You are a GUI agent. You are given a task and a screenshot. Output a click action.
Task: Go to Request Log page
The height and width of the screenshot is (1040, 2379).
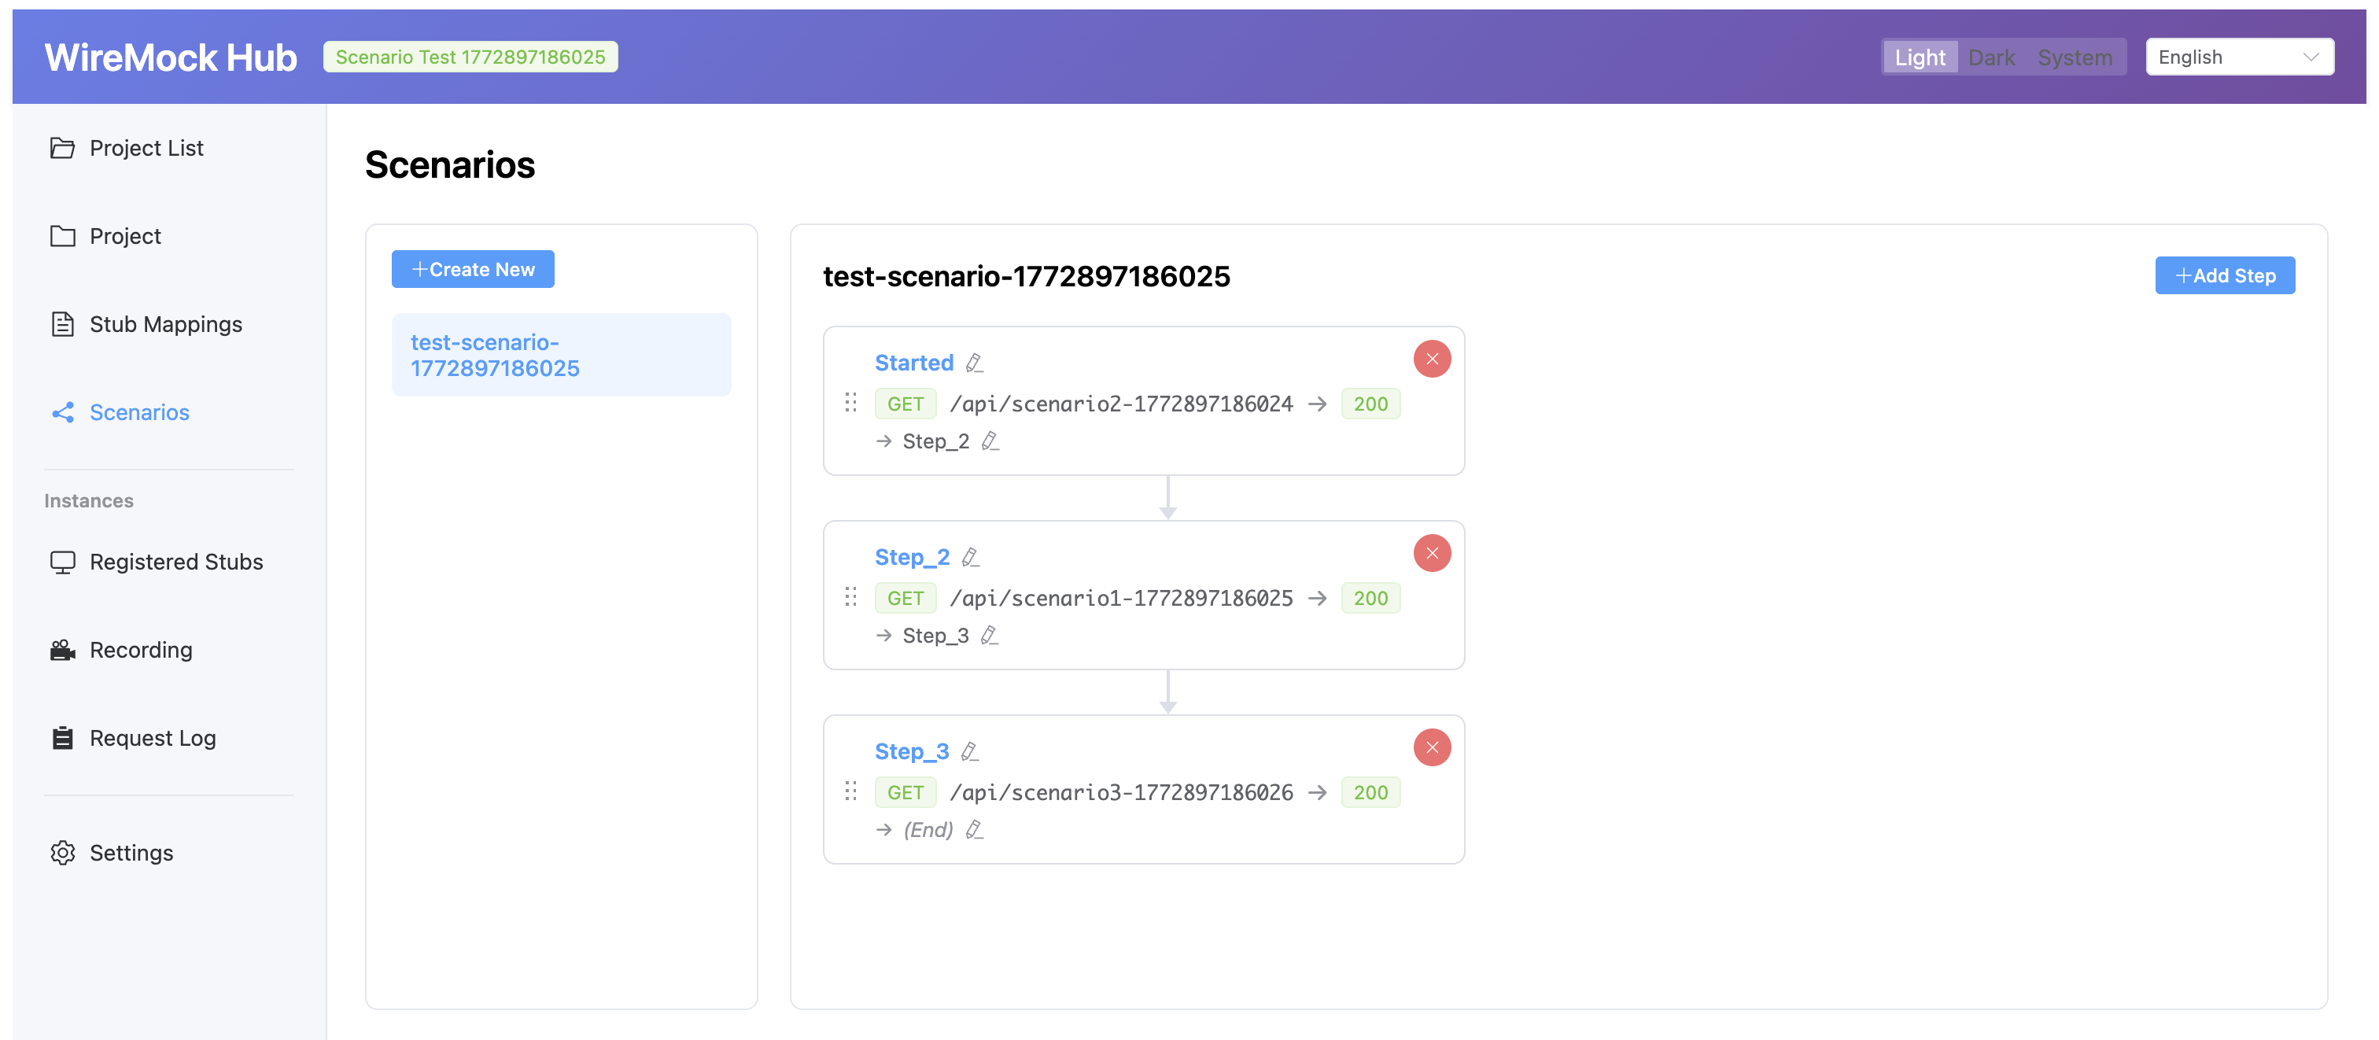pyautogui.click(x=153, y=738)
